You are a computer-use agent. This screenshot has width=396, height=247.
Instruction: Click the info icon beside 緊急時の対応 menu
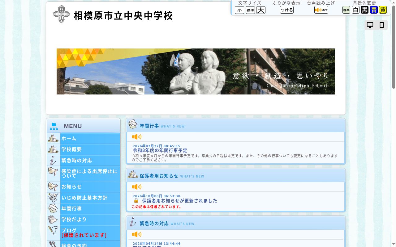coord(53,161)
